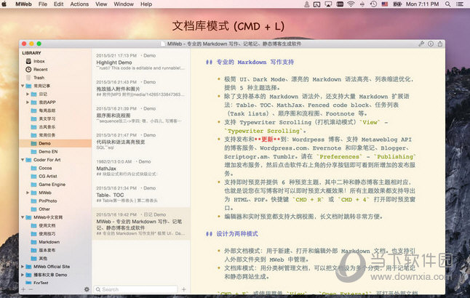Click the heading 专业的 Markdown 写作支持 in the editor
This screenshot has height=298, width=470.
[255, 63]
